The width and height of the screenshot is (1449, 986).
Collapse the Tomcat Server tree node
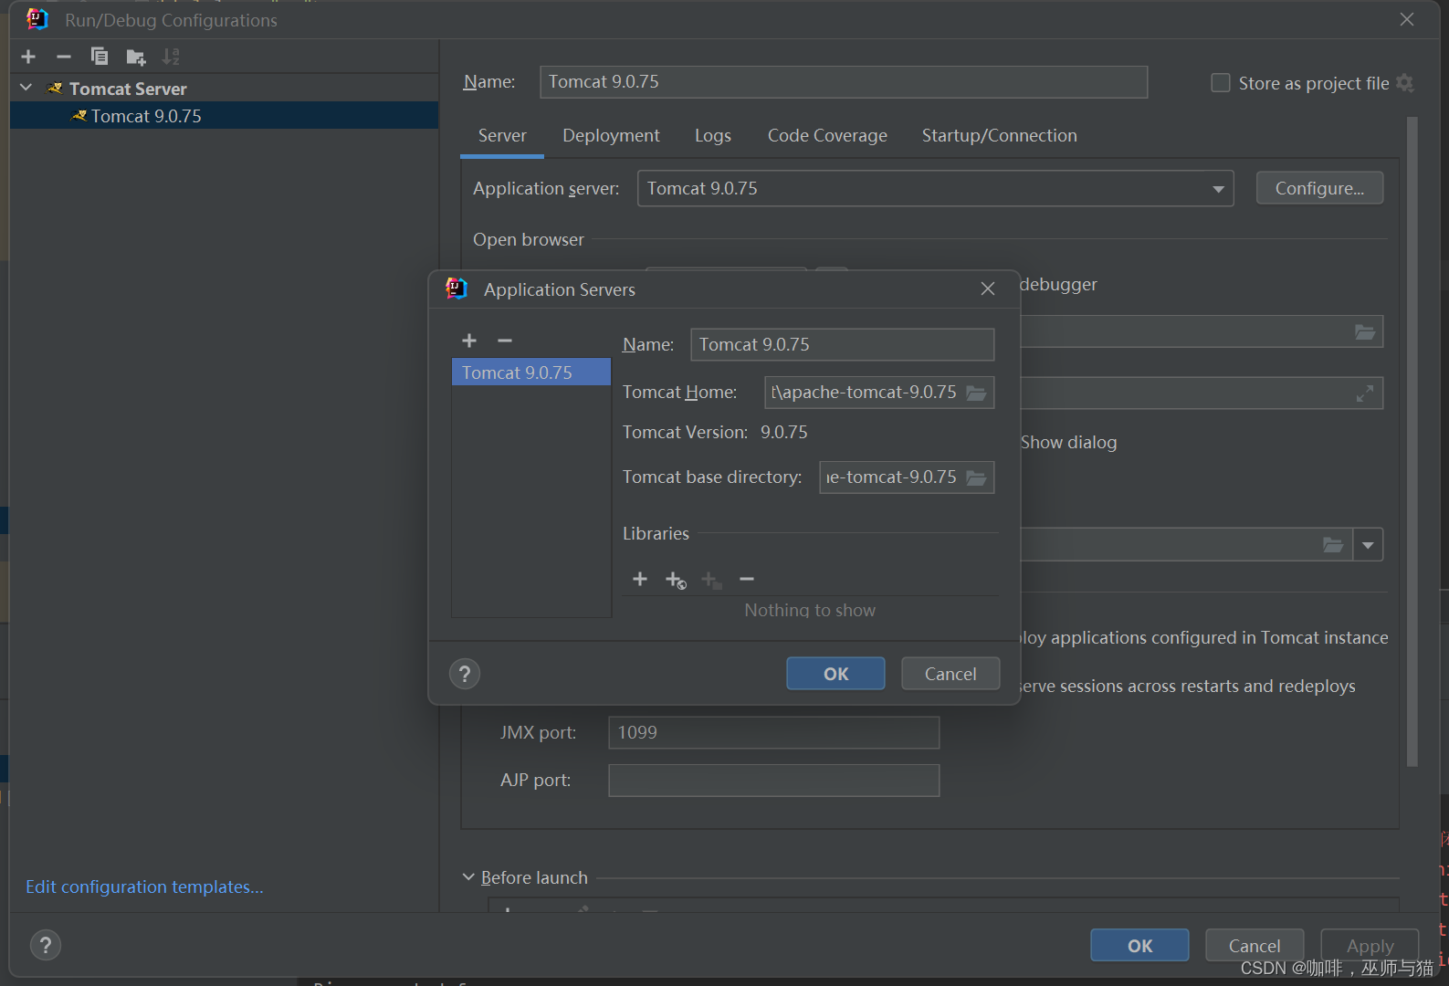26,88
